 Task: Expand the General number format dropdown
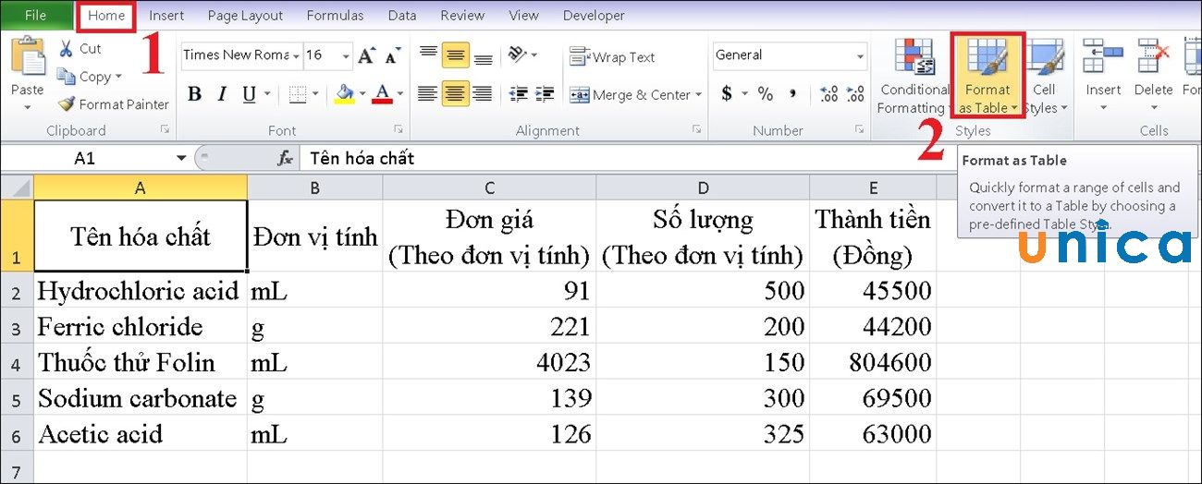point(861,56)
